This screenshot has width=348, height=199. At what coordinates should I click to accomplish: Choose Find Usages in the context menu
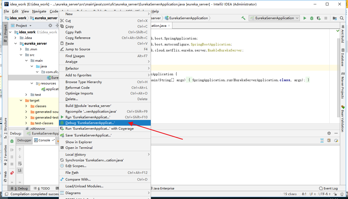pyautogui.click(x=105, y=56)
